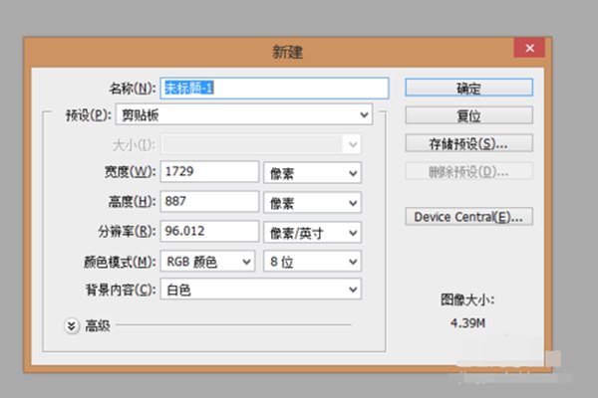Open the resolution unit dropdown 像素/英寸

click(312, 233)
